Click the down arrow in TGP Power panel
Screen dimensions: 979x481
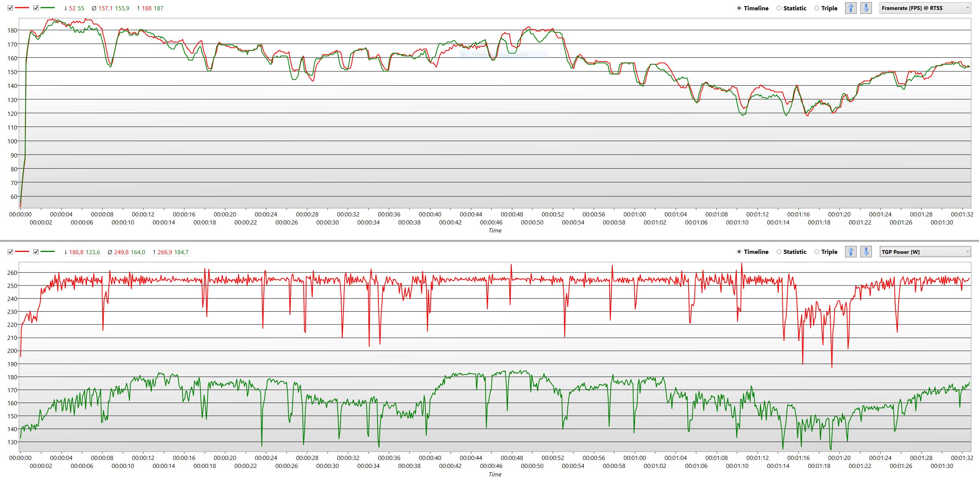pyautogui.click(x=866, y=252)
